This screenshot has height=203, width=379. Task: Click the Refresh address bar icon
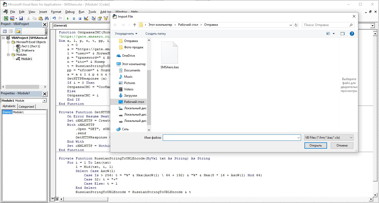(296, 25)
